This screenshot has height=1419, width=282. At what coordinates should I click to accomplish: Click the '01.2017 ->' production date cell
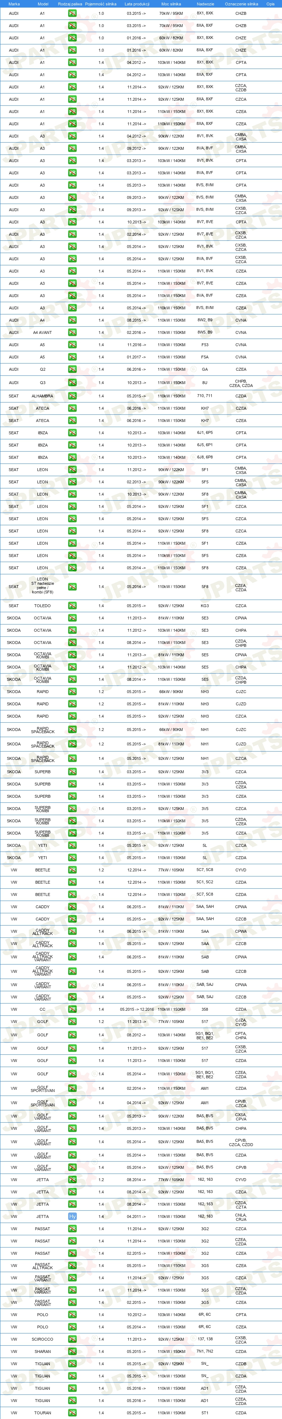tap(137, 357)
